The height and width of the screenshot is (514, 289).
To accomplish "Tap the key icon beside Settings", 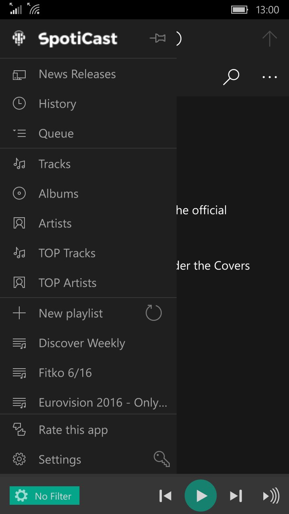I will point(162,459).
